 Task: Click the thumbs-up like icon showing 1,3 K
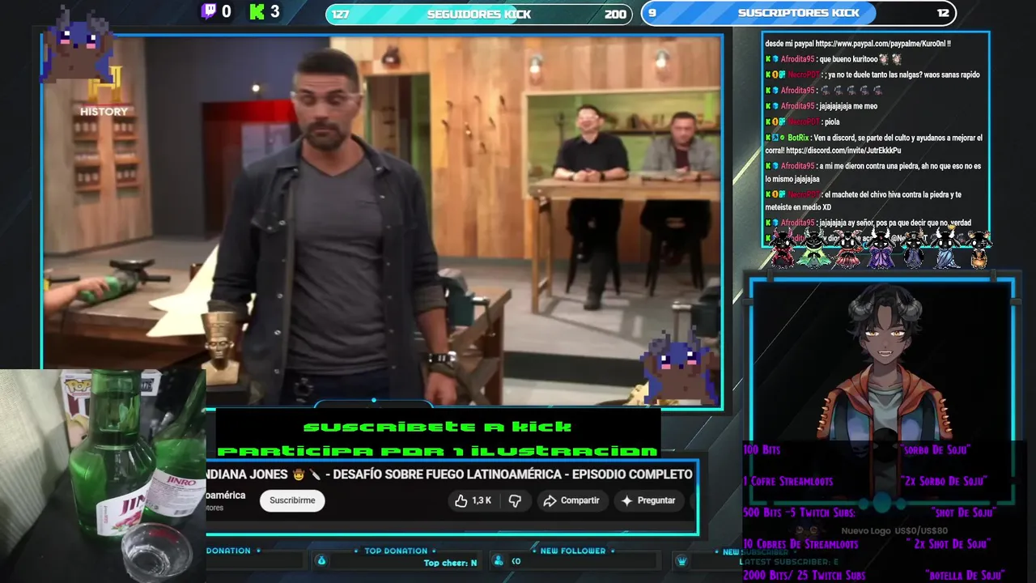[x=461, y=500]
